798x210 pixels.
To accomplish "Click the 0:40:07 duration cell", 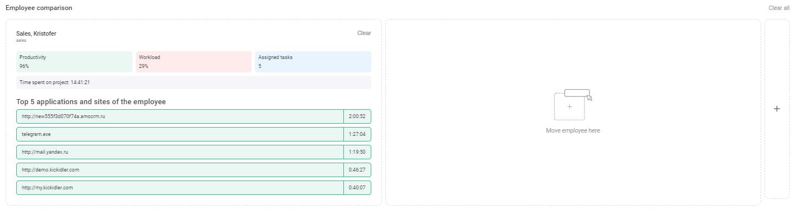I will coord(357,188).
